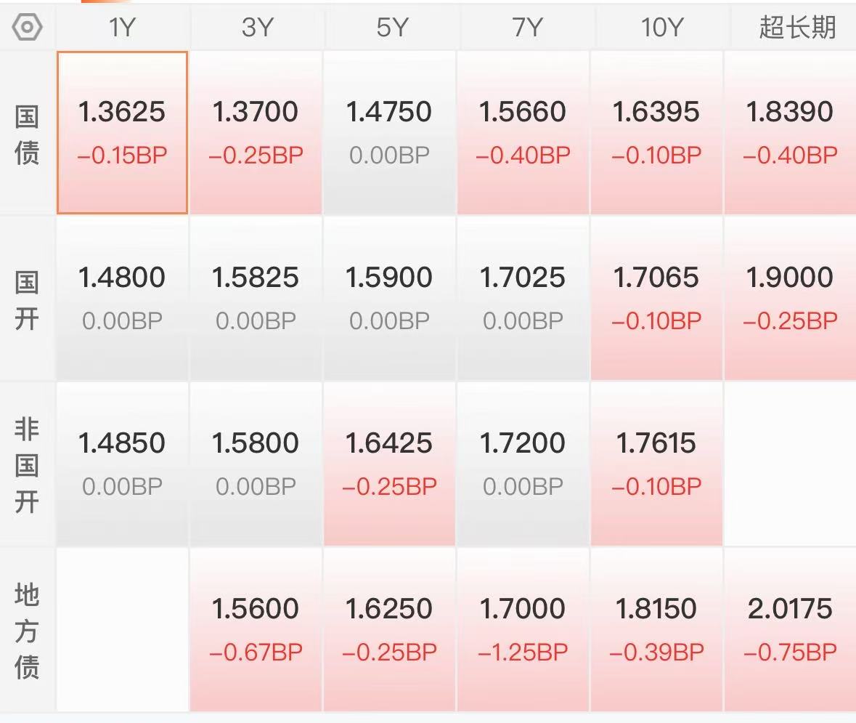Screen dimensions: 856x723
Task: Select the 超长期 column header
Action: (x=797, y=28)
